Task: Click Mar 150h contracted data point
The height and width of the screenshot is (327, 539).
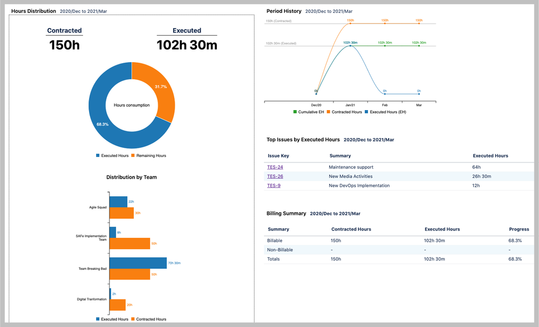Action: tap(419, 23)
